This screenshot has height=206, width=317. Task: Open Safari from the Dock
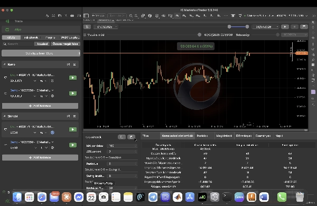coord(42,197)
